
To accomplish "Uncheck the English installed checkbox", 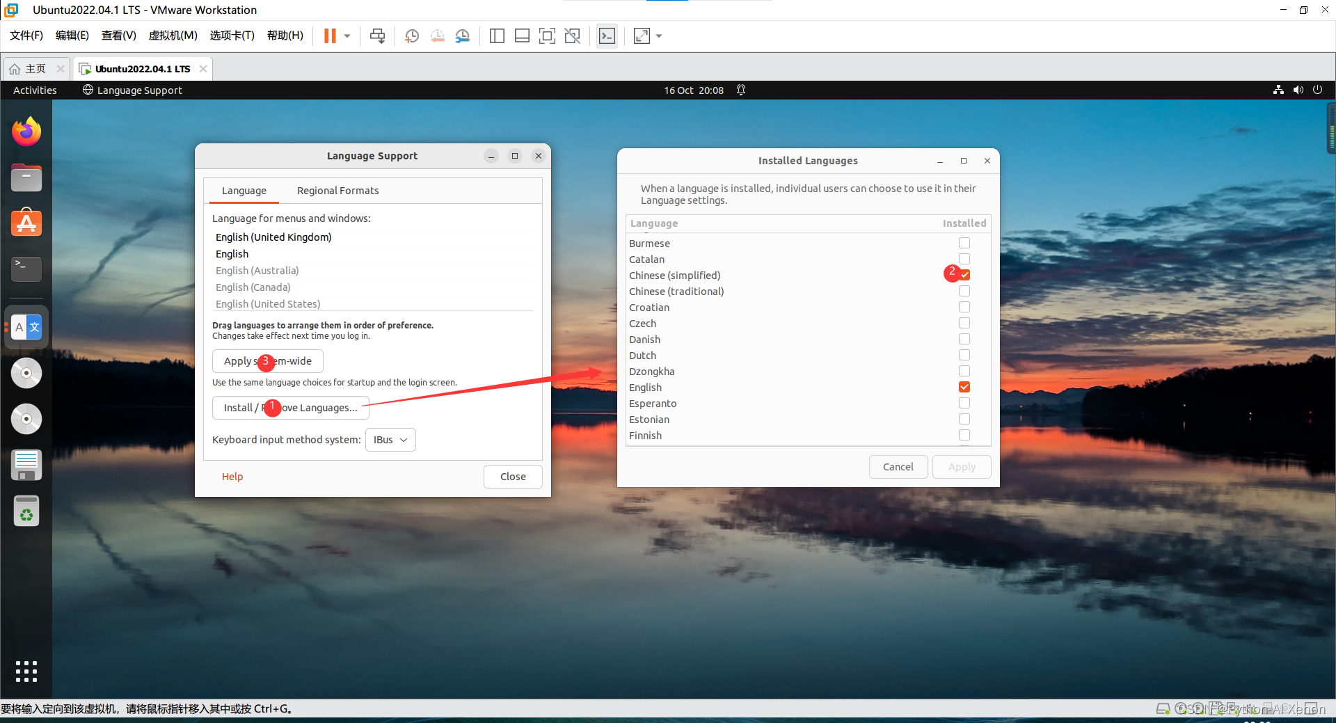I will pos(964,387).
